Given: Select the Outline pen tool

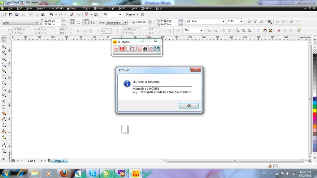Looking at the screenshot, I should pyautogui.click(x=3, y=125).
